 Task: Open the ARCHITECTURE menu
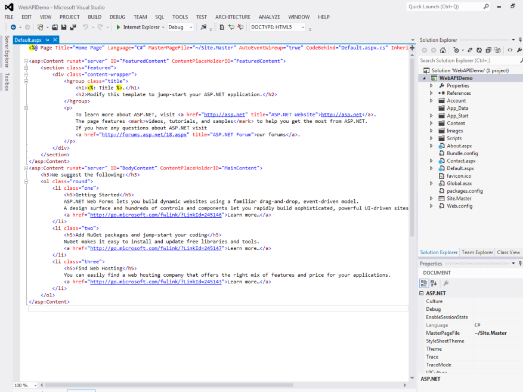pyautogui.click(x=233, y=17)
